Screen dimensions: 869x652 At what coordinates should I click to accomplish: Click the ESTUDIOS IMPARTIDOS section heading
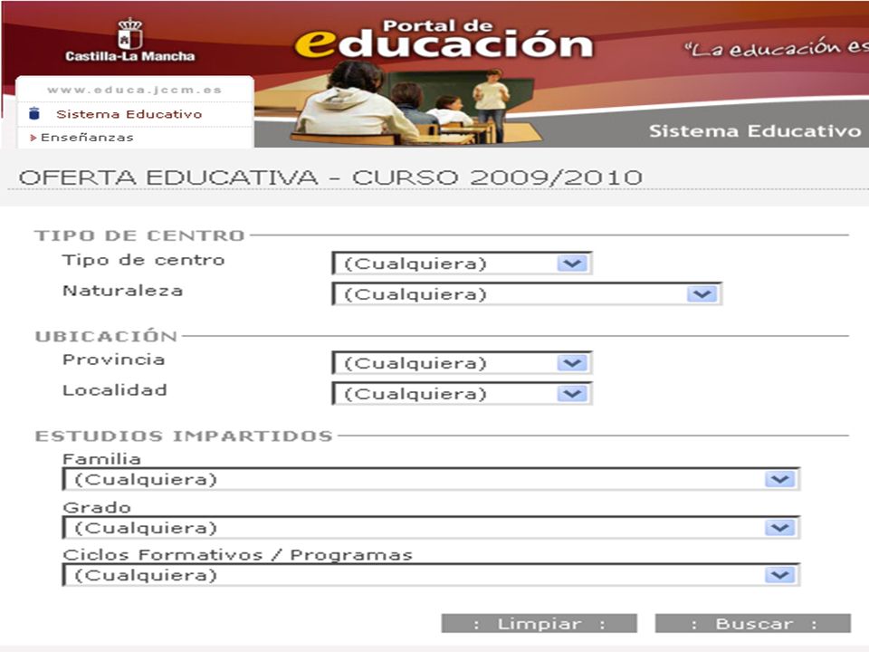(184, 436)
